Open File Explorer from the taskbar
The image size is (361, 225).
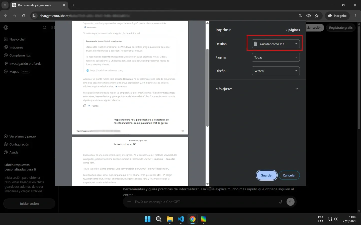click(170, 219)
